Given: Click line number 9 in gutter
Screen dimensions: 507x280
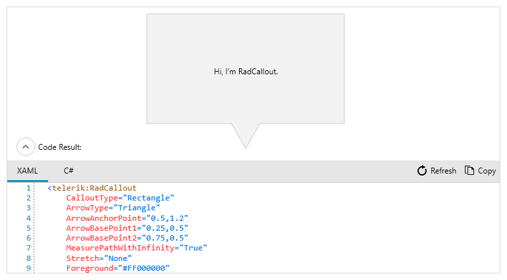Looking at the screenshot, I should coord(28,268).
